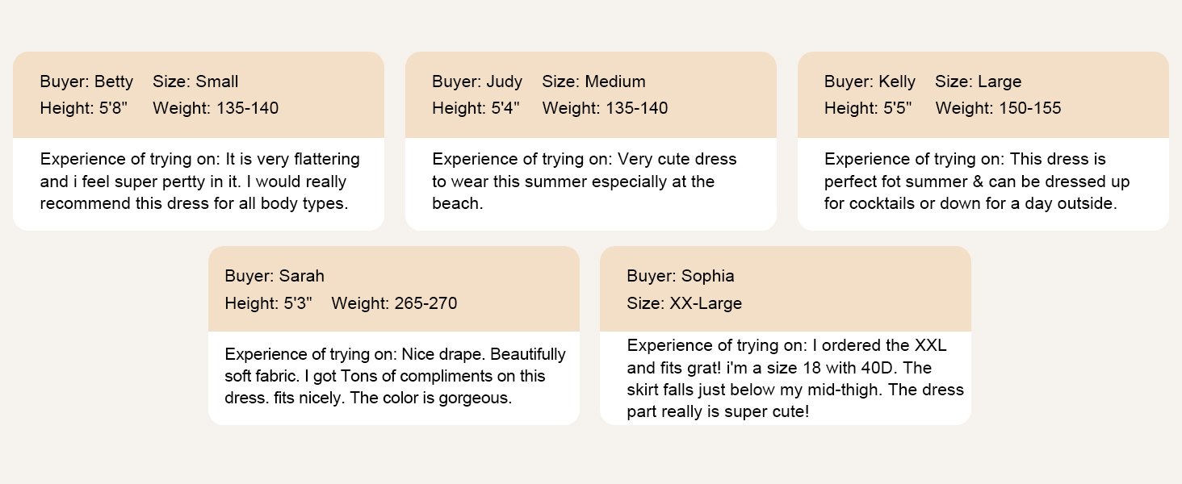This screenshot has width=1182, height=484.
Task: Click Betty's Height: 5'8" text
Action: [84, 108]
